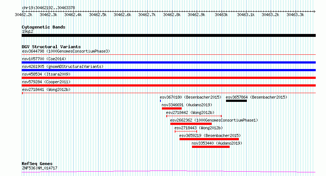326x176 pixels.
Task: Click the red esv3659219 variant bar
Action: coord(209,139)
